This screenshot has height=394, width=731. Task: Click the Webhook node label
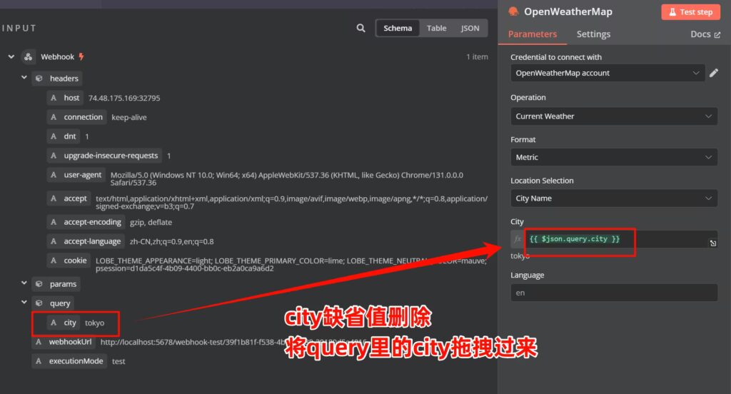pos(57,57)
